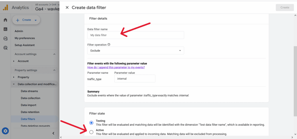Screen dimensions: 297x139
Task: Open My preferences
Action: [25, 38]
